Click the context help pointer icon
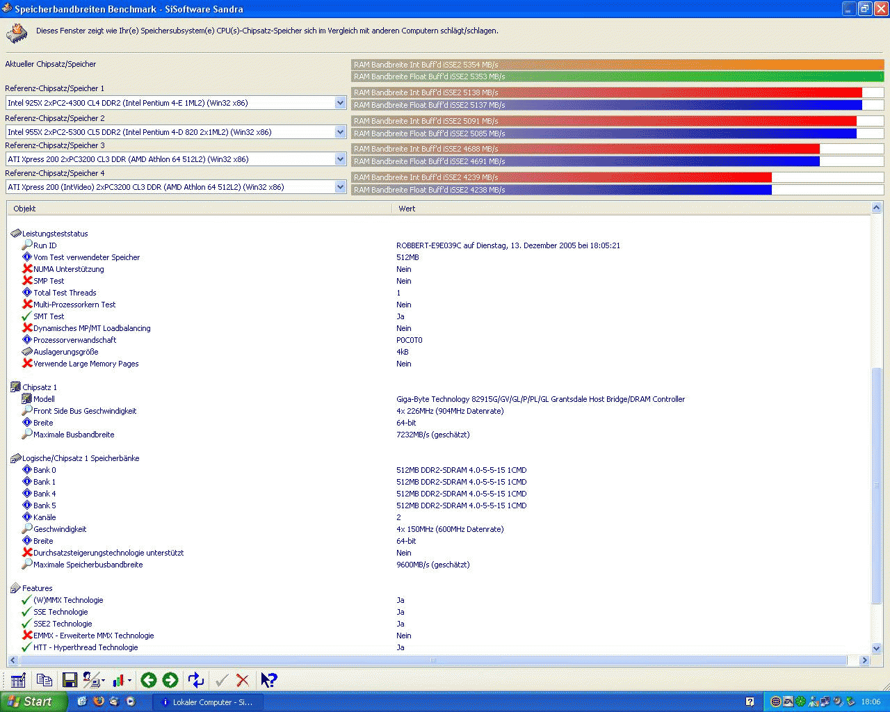The width and height of the screenshot is (890, 712). tap(268, 680)
